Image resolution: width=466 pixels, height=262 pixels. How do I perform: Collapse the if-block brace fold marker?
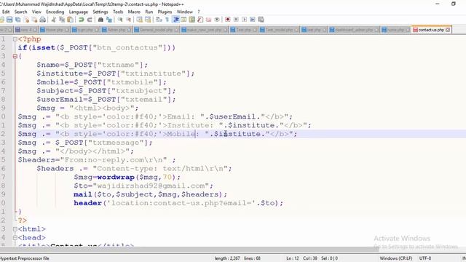(15, 56)
